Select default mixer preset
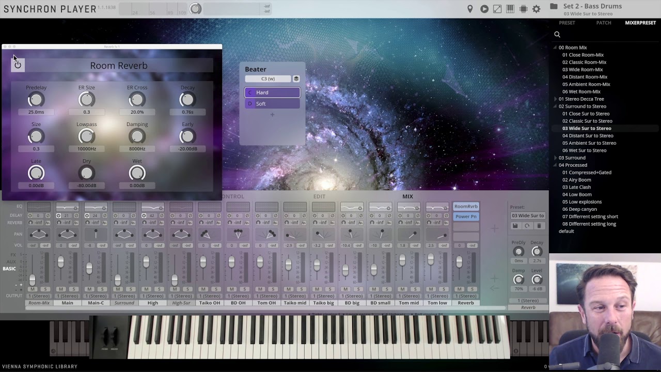Image resolution: width=661 pixels, height=372 pixels. [x=566, y=231]
